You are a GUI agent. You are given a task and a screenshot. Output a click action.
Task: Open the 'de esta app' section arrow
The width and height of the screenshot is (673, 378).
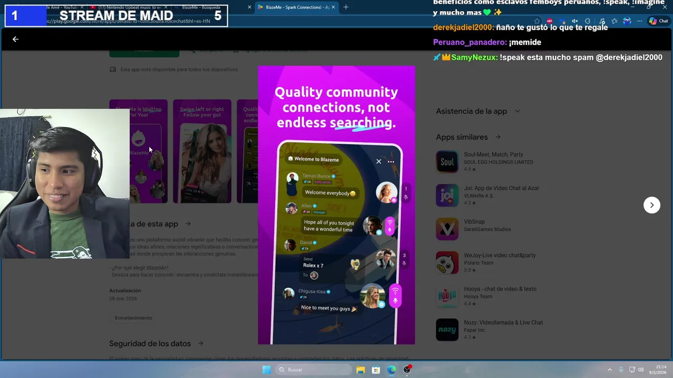point(188,224)
